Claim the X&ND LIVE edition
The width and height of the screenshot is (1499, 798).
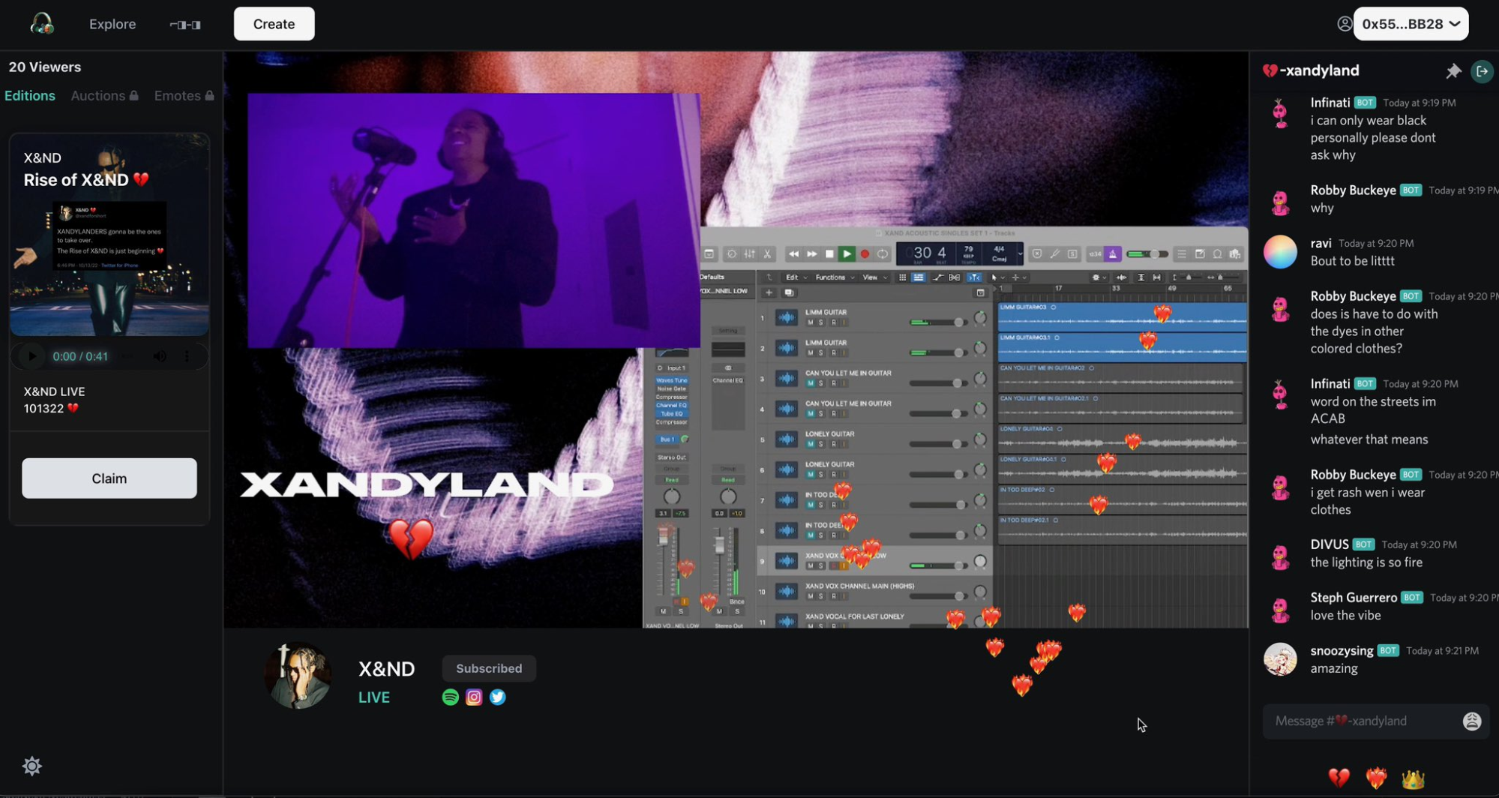[x=109, y=478]
